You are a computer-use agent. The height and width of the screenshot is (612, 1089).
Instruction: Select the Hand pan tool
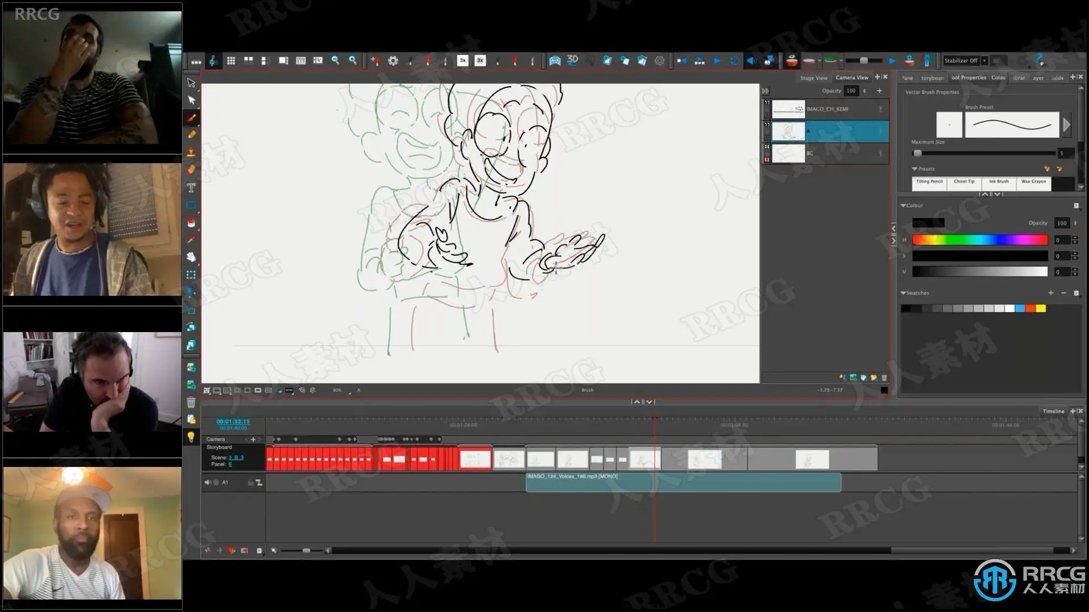[191, 257]
